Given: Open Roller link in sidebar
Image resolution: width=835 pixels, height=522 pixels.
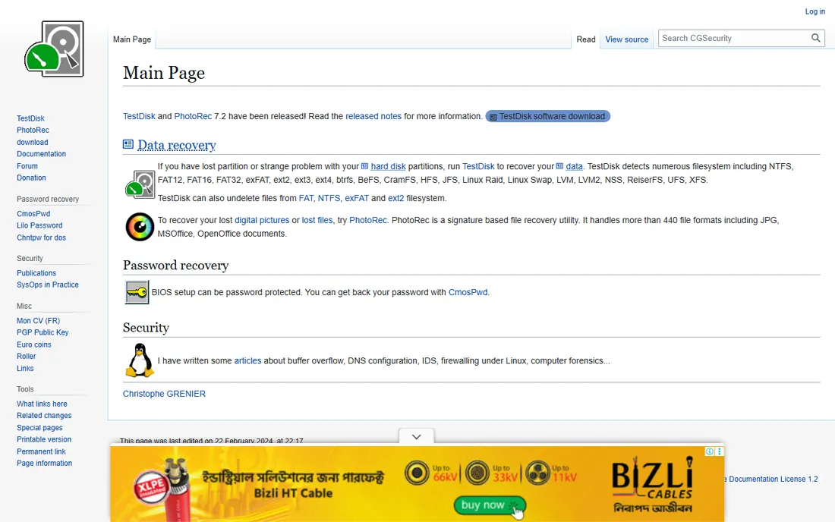Looking at the screenshot, I should [x=26, y=356].
